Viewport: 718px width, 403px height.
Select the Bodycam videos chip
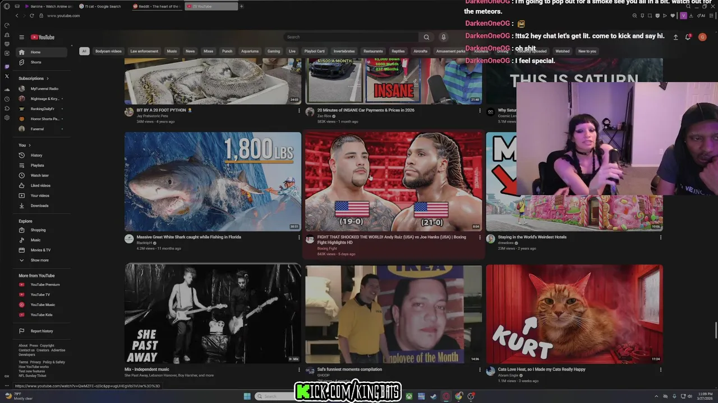(x=108, y=51)
